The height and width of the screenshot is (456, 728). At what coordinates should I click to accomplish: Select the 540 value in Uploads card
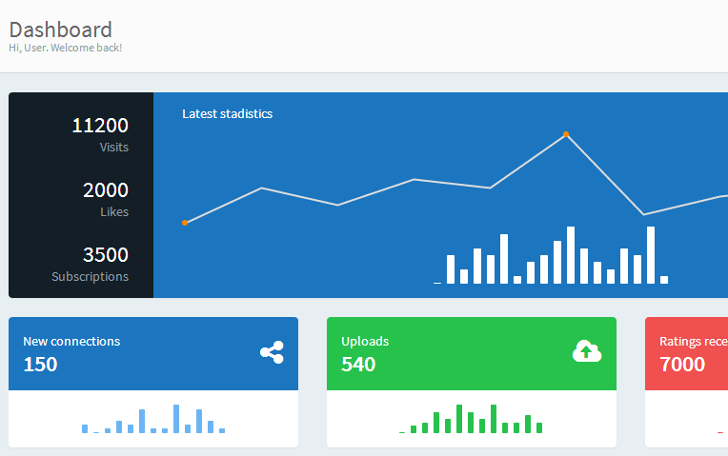[358, 364]
